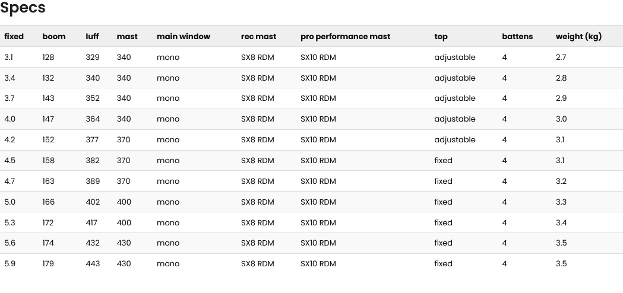Screen dimensions: 623x293
Task: Click the 5.9 sail size cell
Action: click(x=10, y=263)
